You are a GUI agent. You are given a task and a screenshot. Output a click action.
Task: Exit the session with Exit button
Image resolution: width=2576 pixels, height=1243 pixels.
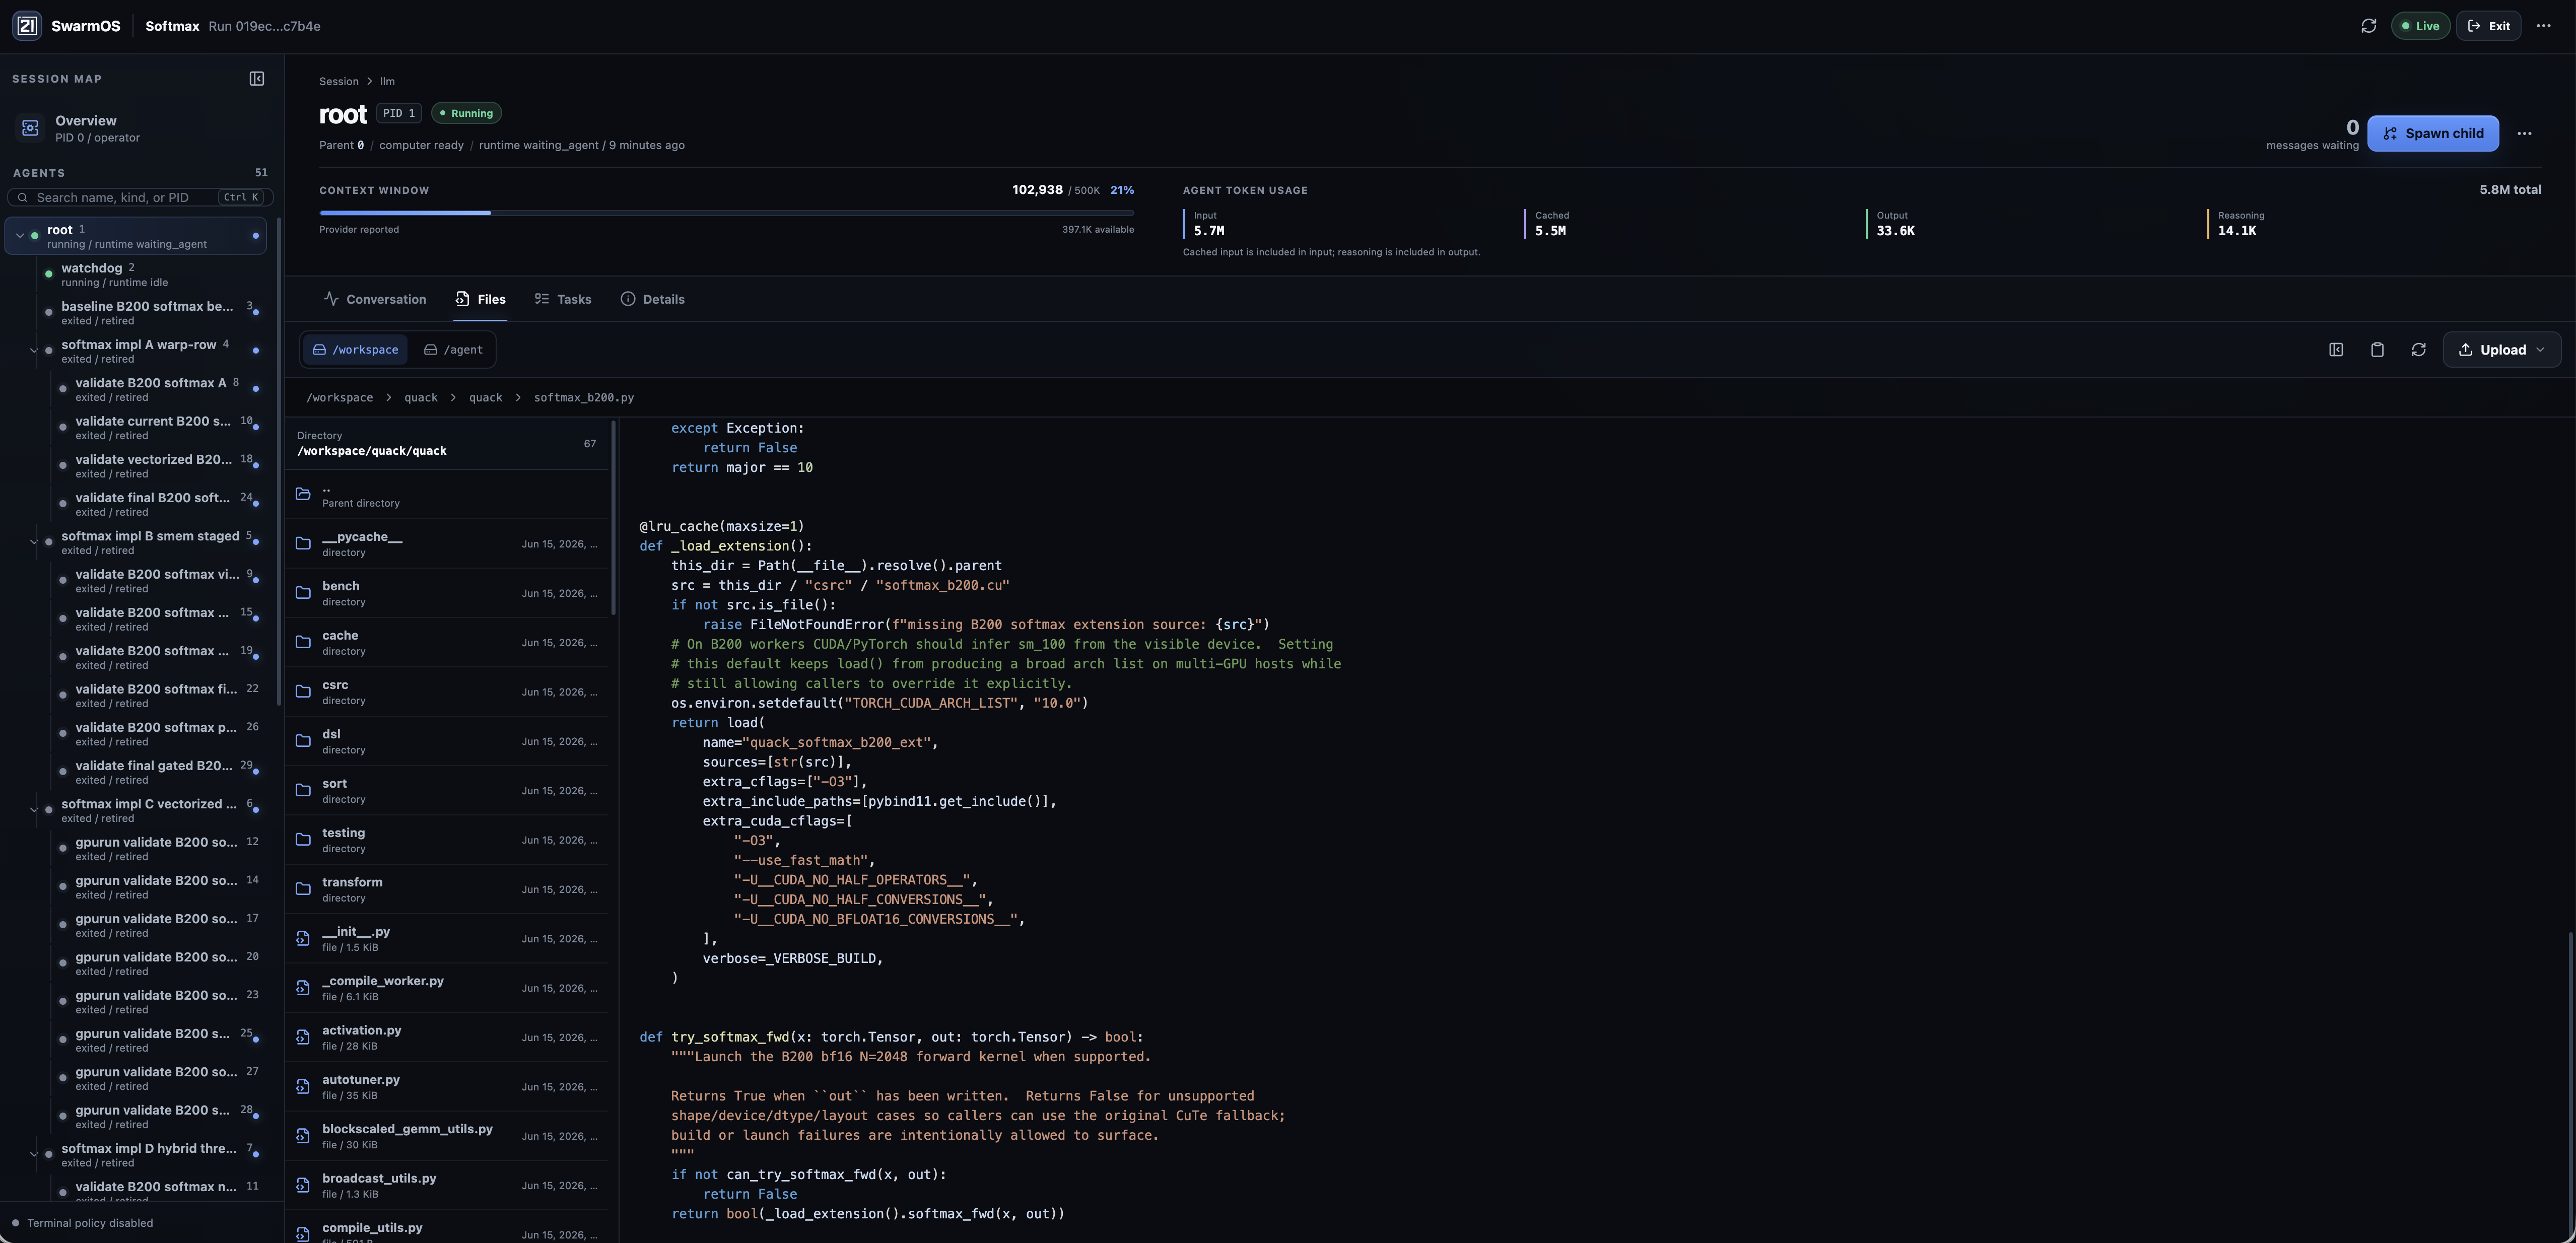click(2488, 26)
